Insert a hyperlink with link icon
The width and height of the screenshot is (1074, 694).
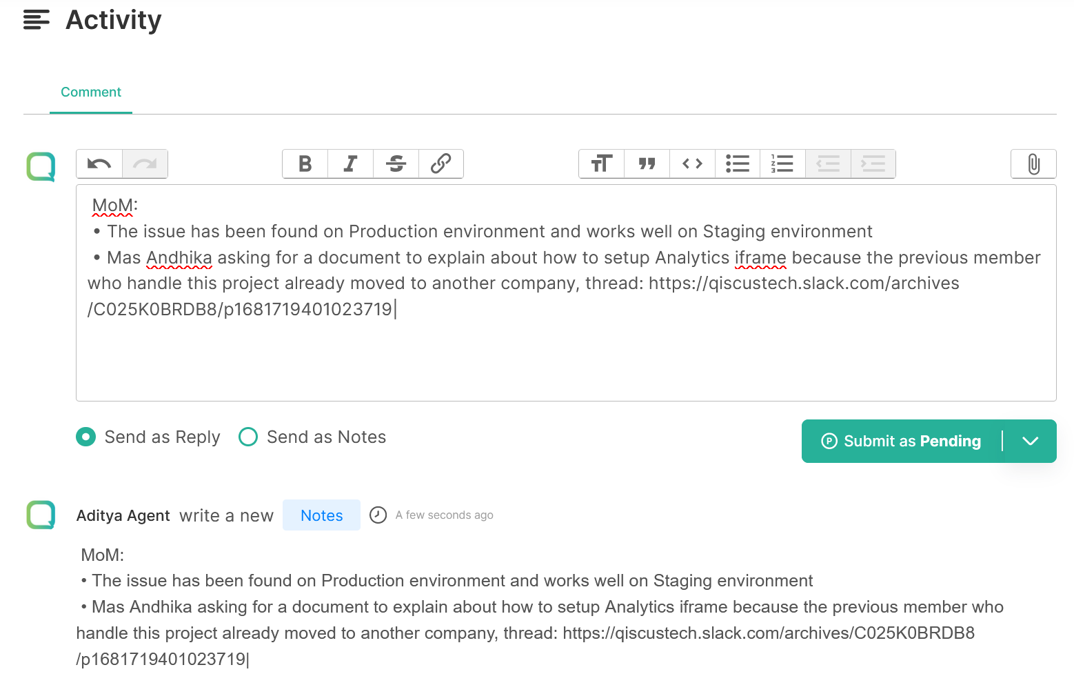(440, 164)
